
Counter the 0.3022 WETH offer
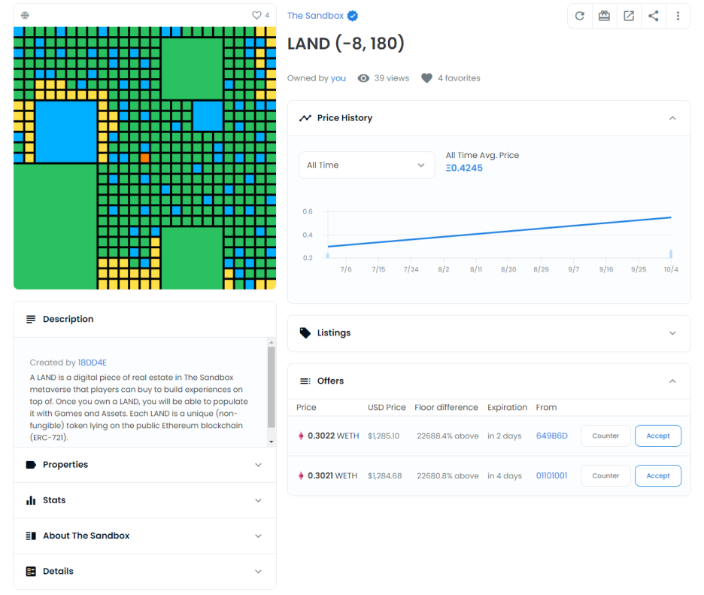point(605,436)
